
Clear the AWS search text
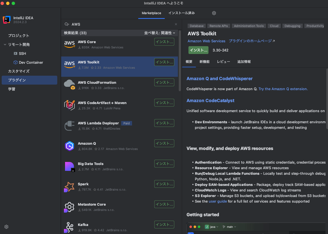pos(176,24)
